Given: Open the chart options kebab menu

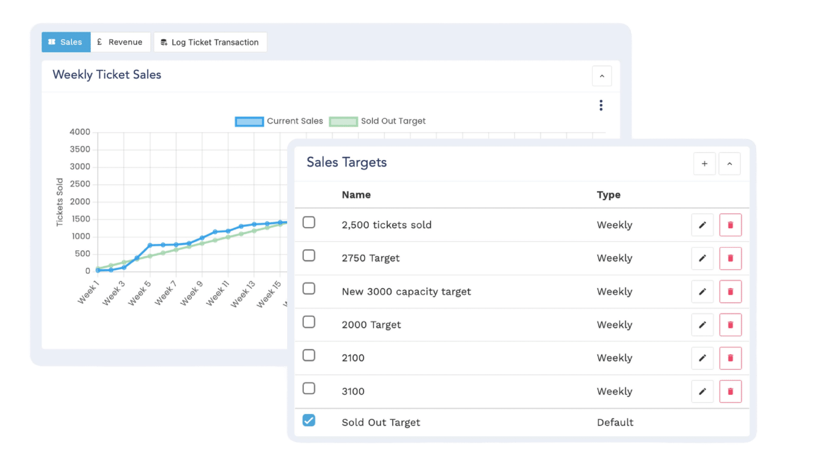Looking at the screenshot, I should click(601, 105).
